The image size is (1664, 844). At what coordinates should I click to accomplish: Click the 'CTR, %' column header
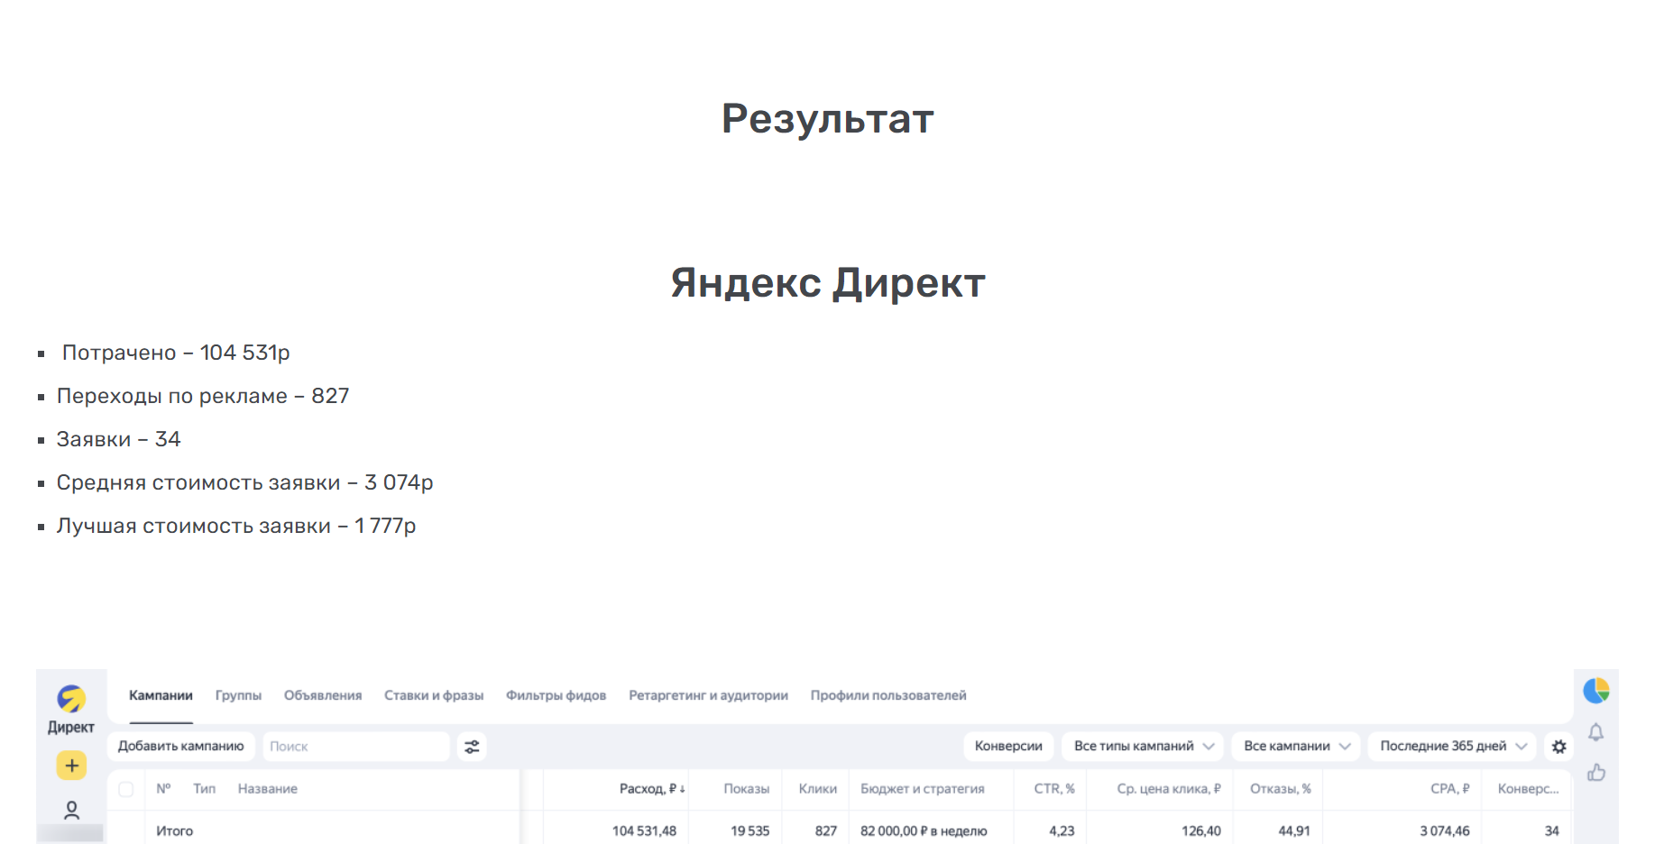1054,789
